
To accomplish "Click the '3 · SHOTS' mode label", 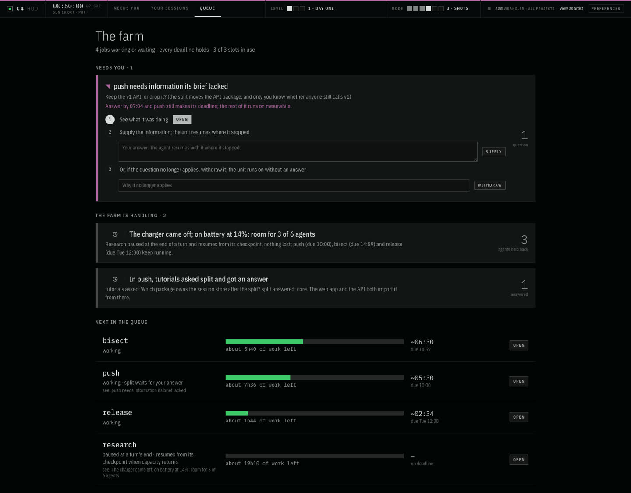I will (x=457, y=8).
